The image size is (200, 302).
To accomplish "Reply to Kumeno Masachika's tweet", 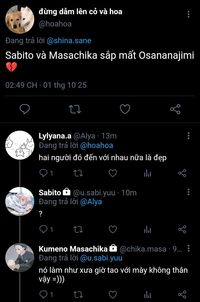I will coord(43,294).
